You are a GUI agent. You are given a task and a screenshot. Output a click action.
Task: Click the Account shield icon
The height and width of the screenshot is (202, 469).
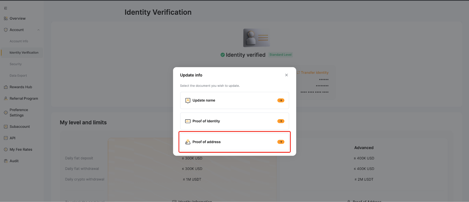[6, 30]
